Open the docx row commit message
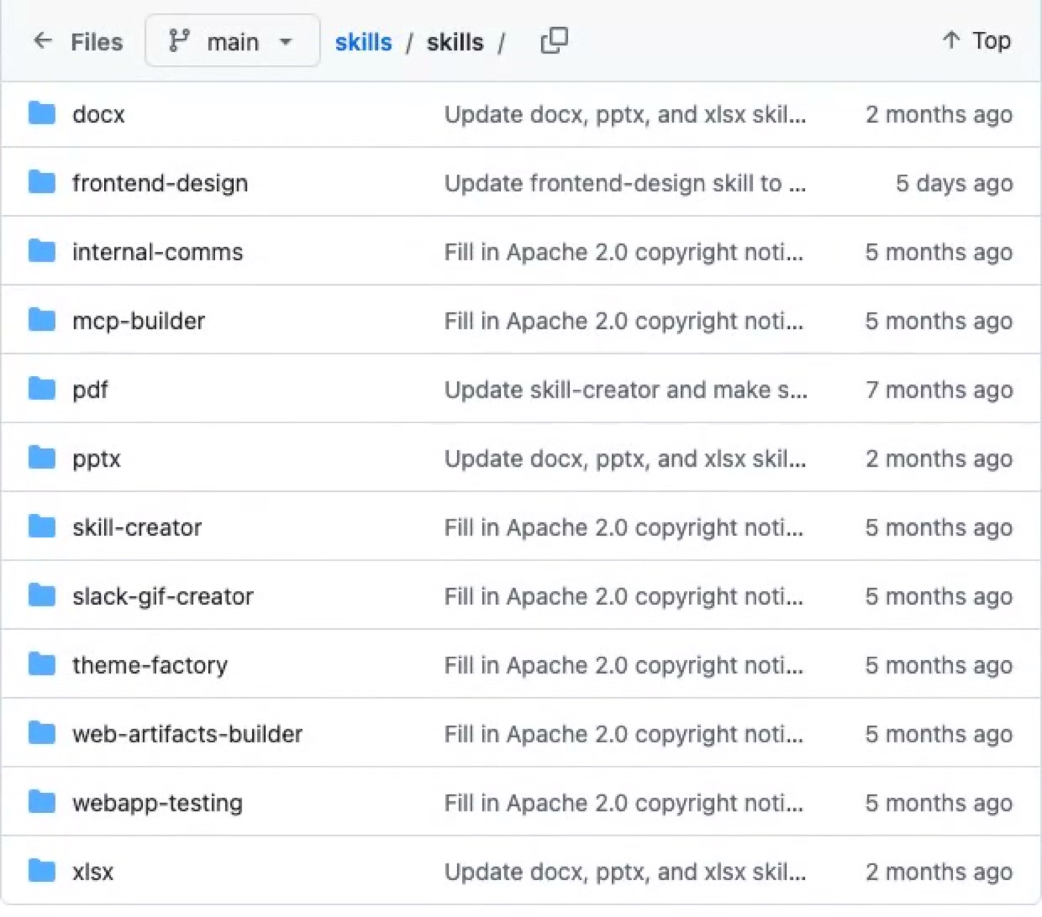The height and width of the screenshot is (917, 1042). 625,115
